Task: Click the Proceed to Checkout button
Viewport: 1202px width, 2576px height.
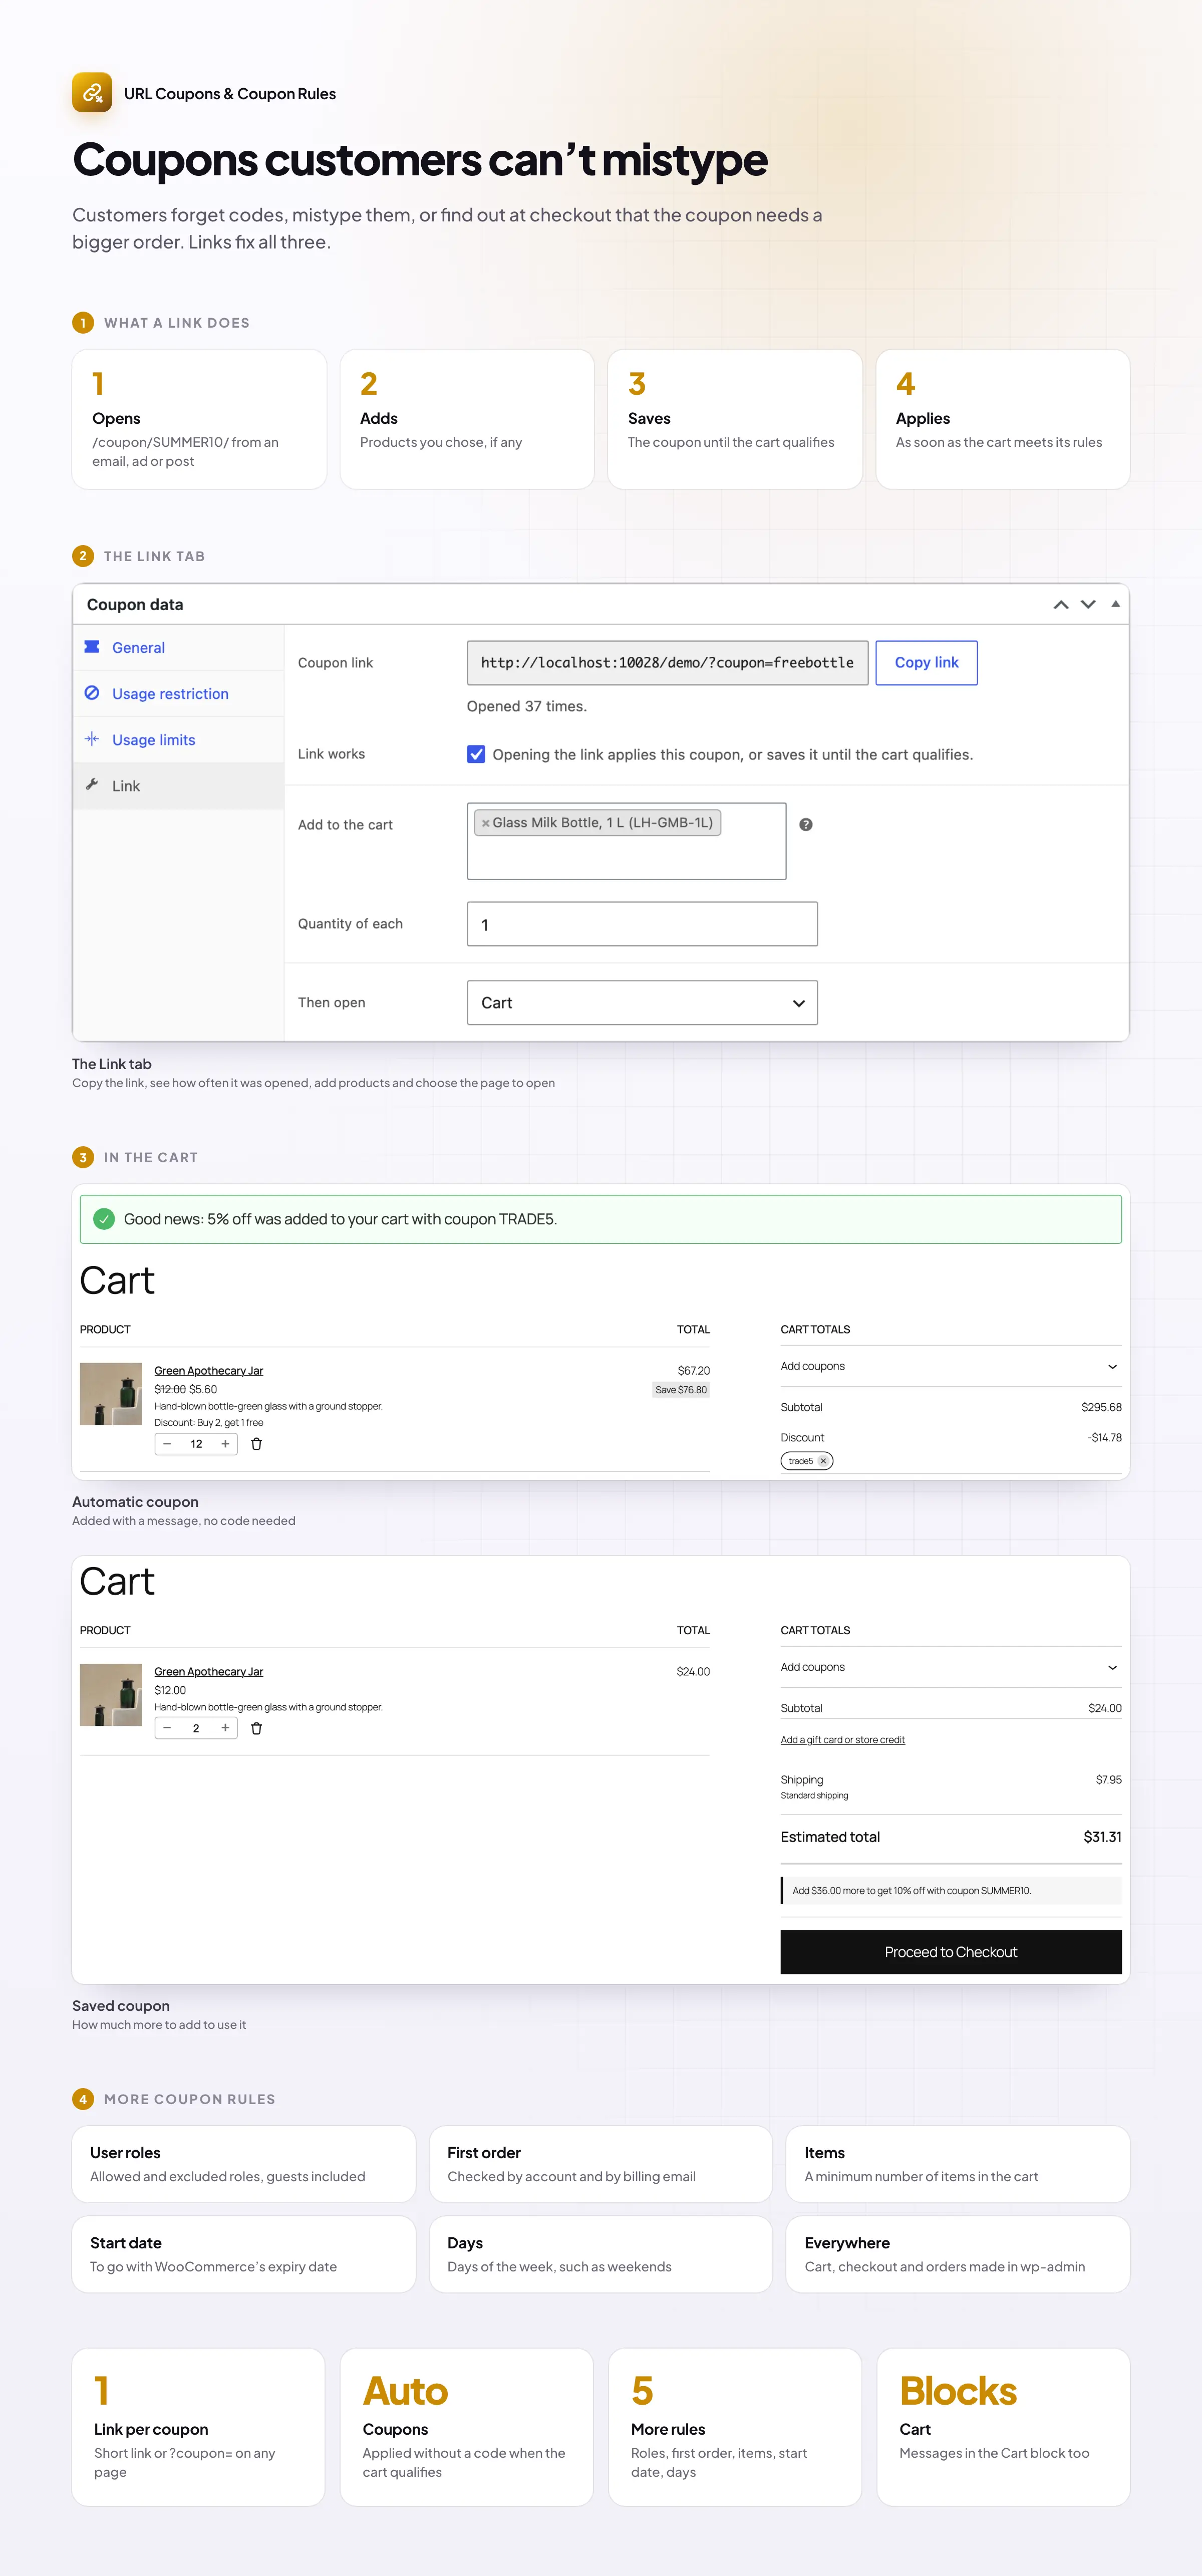Action: click(950, 1952)
